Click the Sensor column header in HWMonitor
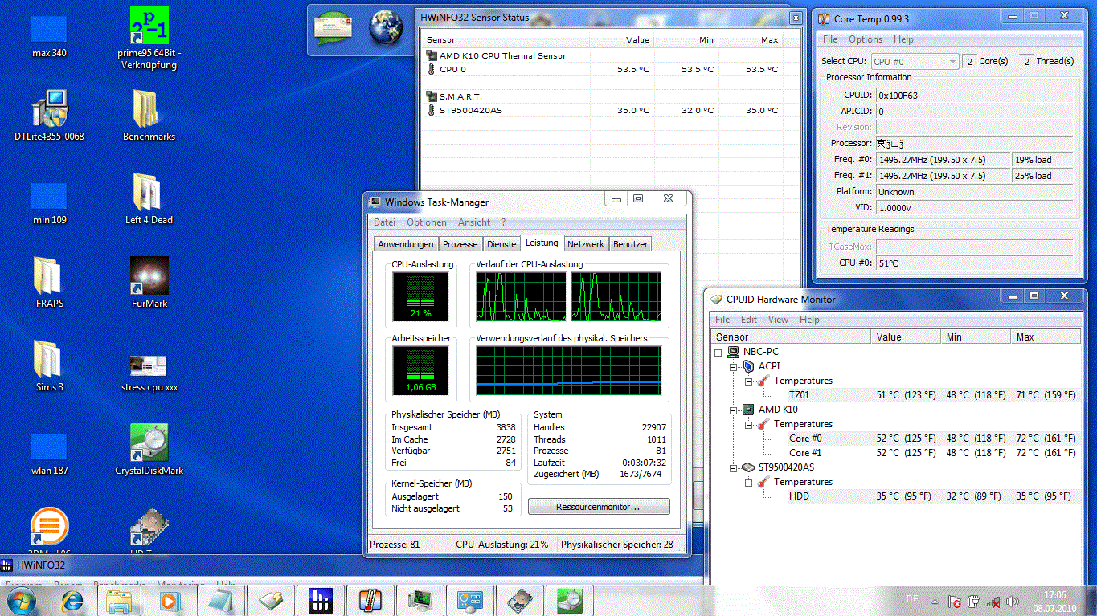The width and height of the screenshot is (1097, 616). 791,337
